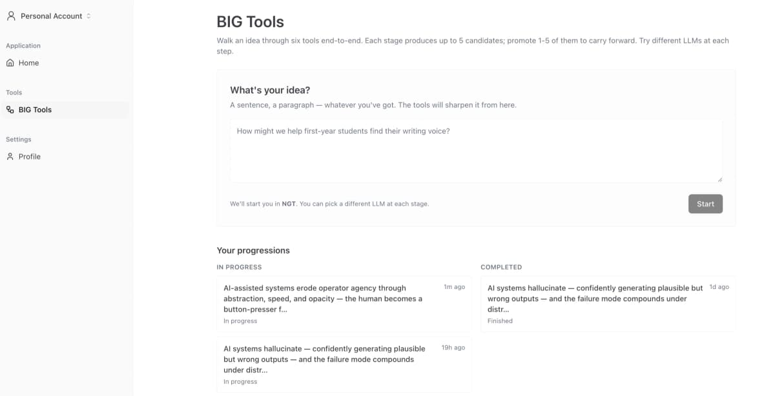Click the BIG Tools workflow icon
The image size is (775, 396).
click(x=10, y=110)
